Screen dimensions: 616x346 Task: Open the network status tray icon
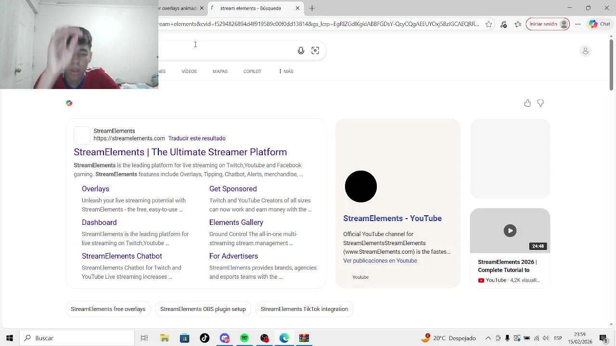point(536,338)
